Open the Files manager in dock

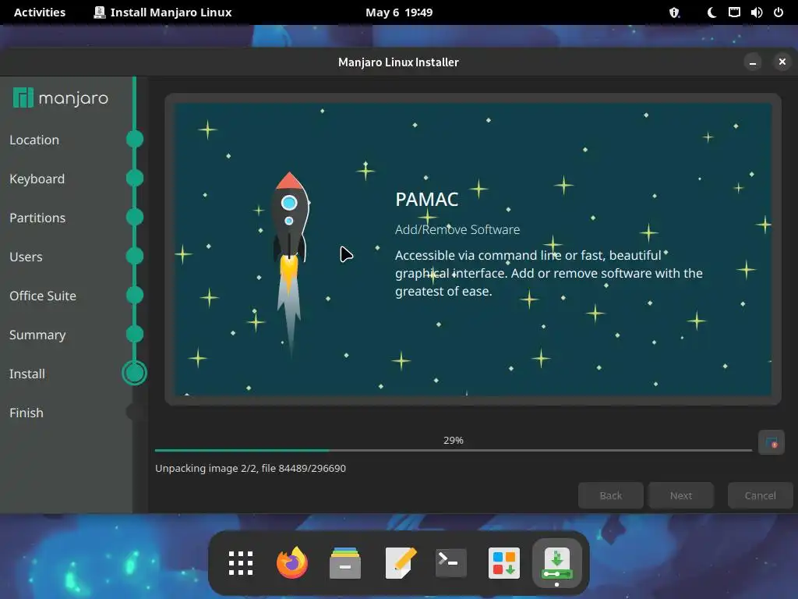click(x=345, y=563)
